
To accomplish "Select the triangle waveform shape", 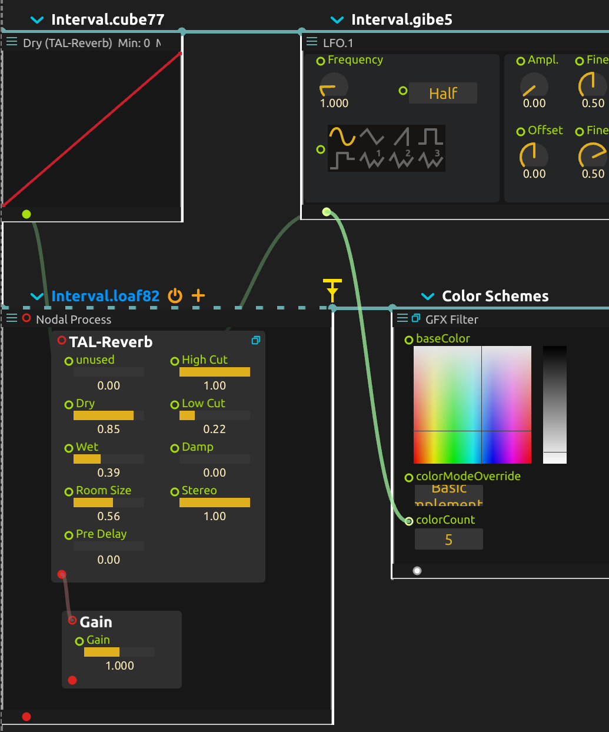I will (x=372, y=137).
